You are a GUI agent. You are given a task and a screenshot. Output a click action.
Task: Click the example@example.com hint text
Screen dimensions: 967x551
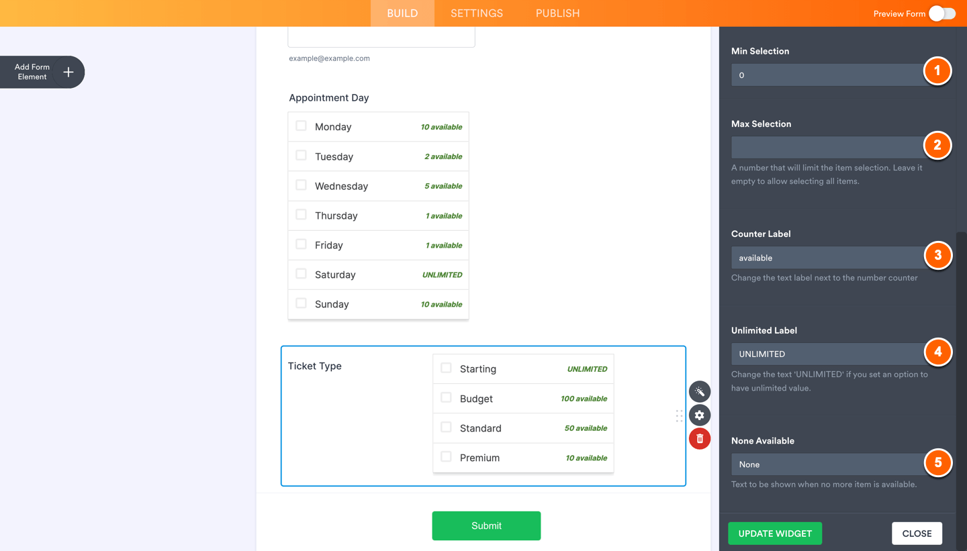point(329,58)
